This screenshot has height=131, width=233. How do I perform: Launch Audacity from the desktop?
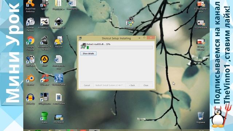[30, 99]
